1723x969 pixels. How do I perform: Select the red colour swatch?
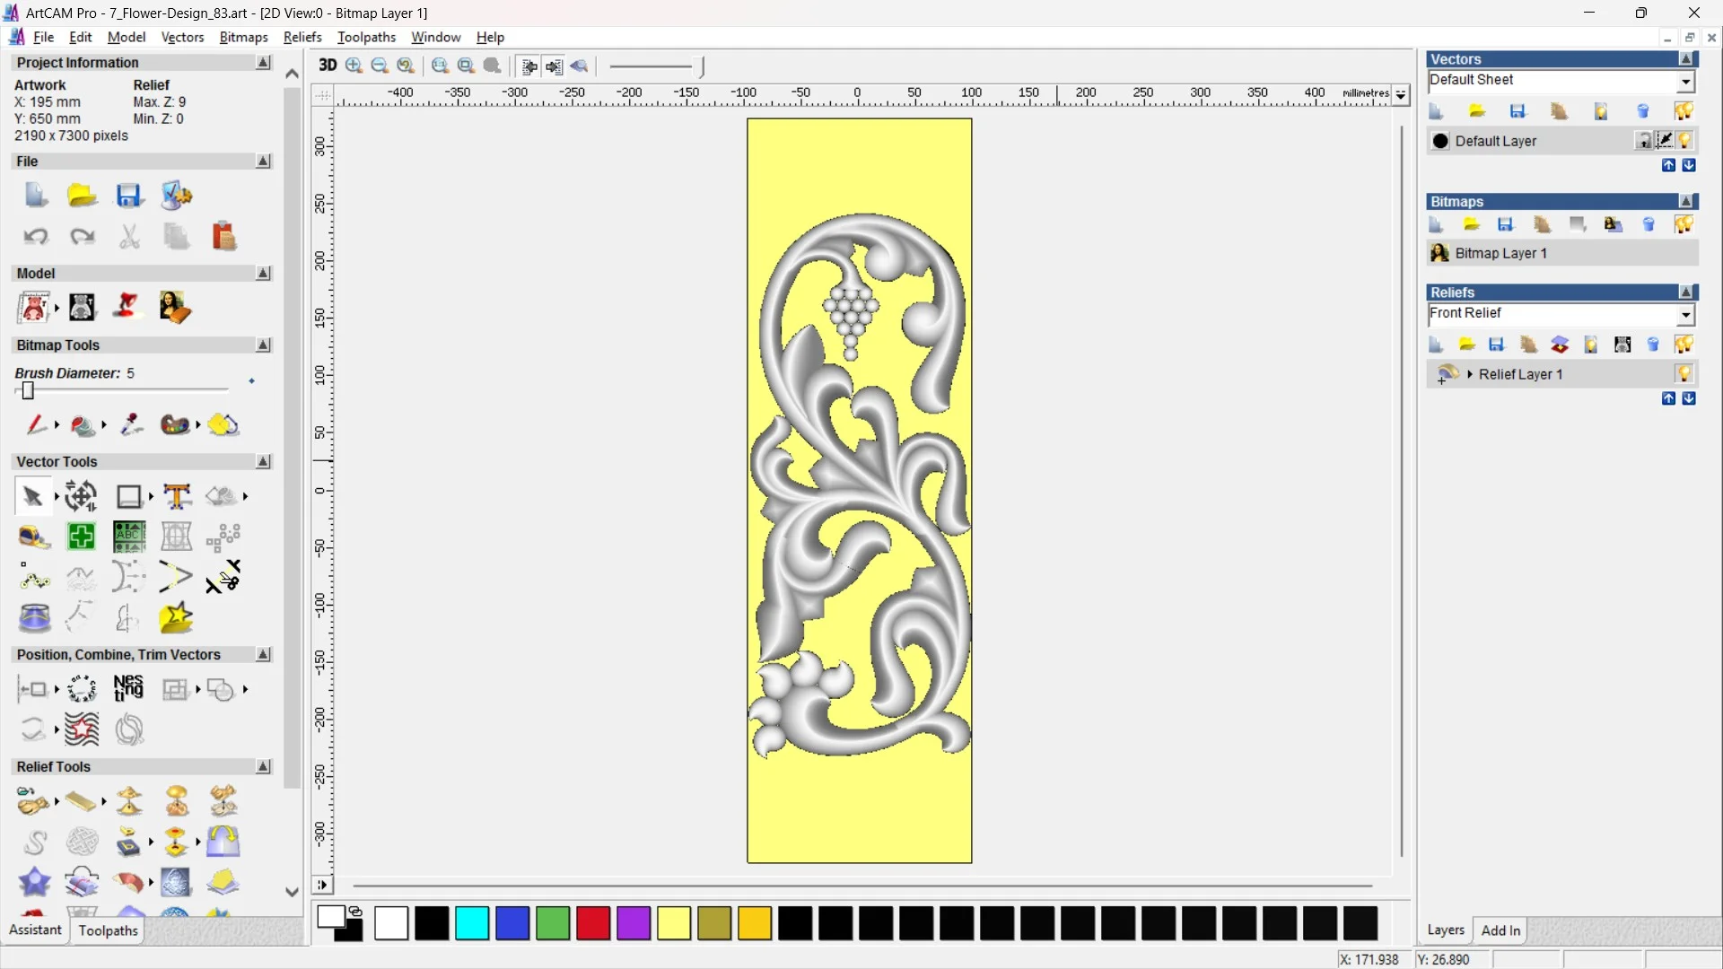[592, 923]
